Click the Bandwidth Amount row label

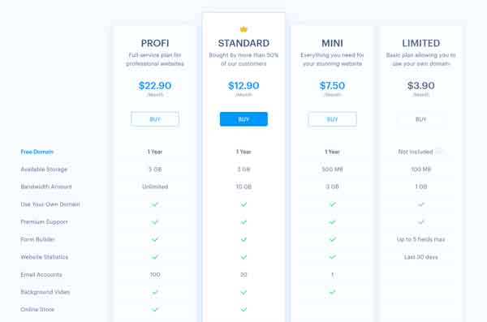(46, 187)
